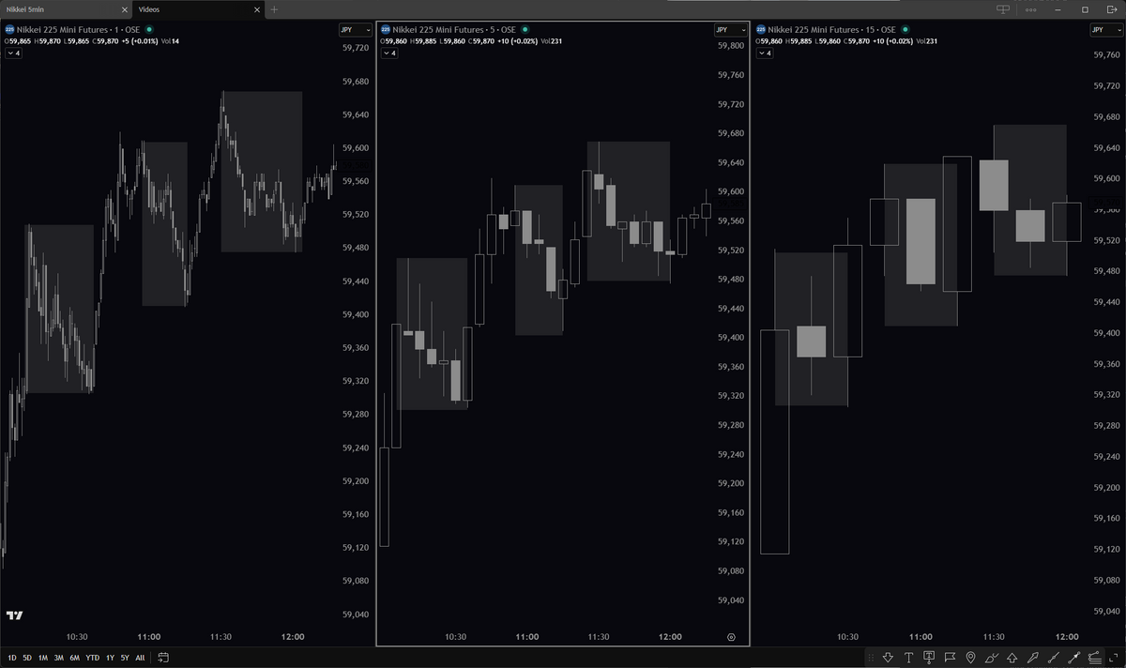Set range to 1D
This screenshot has width=1126, height=668.
(x=12, y=658)
